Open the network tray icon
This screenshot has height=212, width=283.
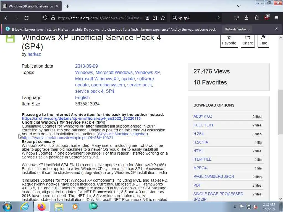pyautogui.click(x=248, y=207)
